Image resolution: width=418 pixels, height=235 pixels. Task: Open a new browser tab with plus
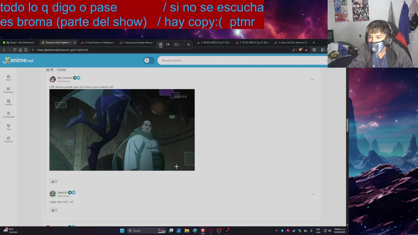313,42
